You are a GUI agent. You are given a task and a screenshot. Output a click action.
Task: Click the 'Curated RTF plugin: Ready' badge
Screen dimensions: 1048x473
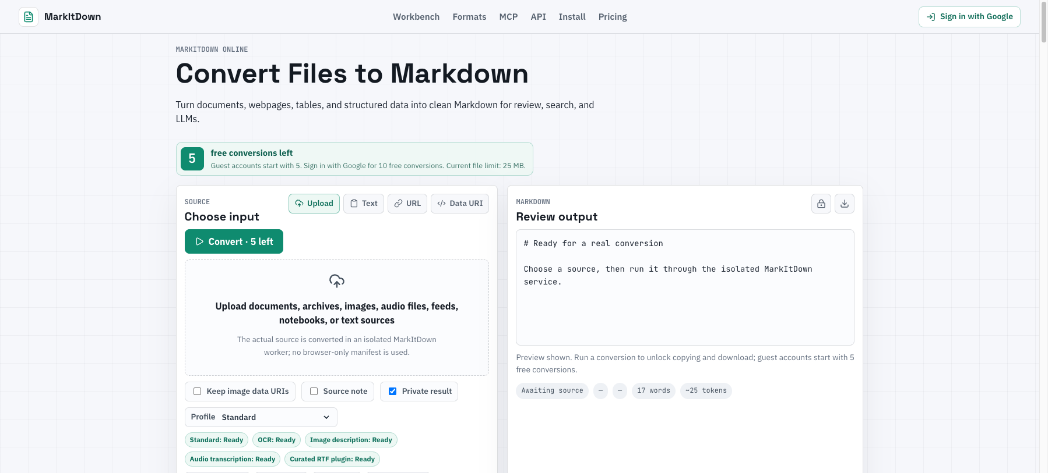pyautogui.click(x=332, y=459)
